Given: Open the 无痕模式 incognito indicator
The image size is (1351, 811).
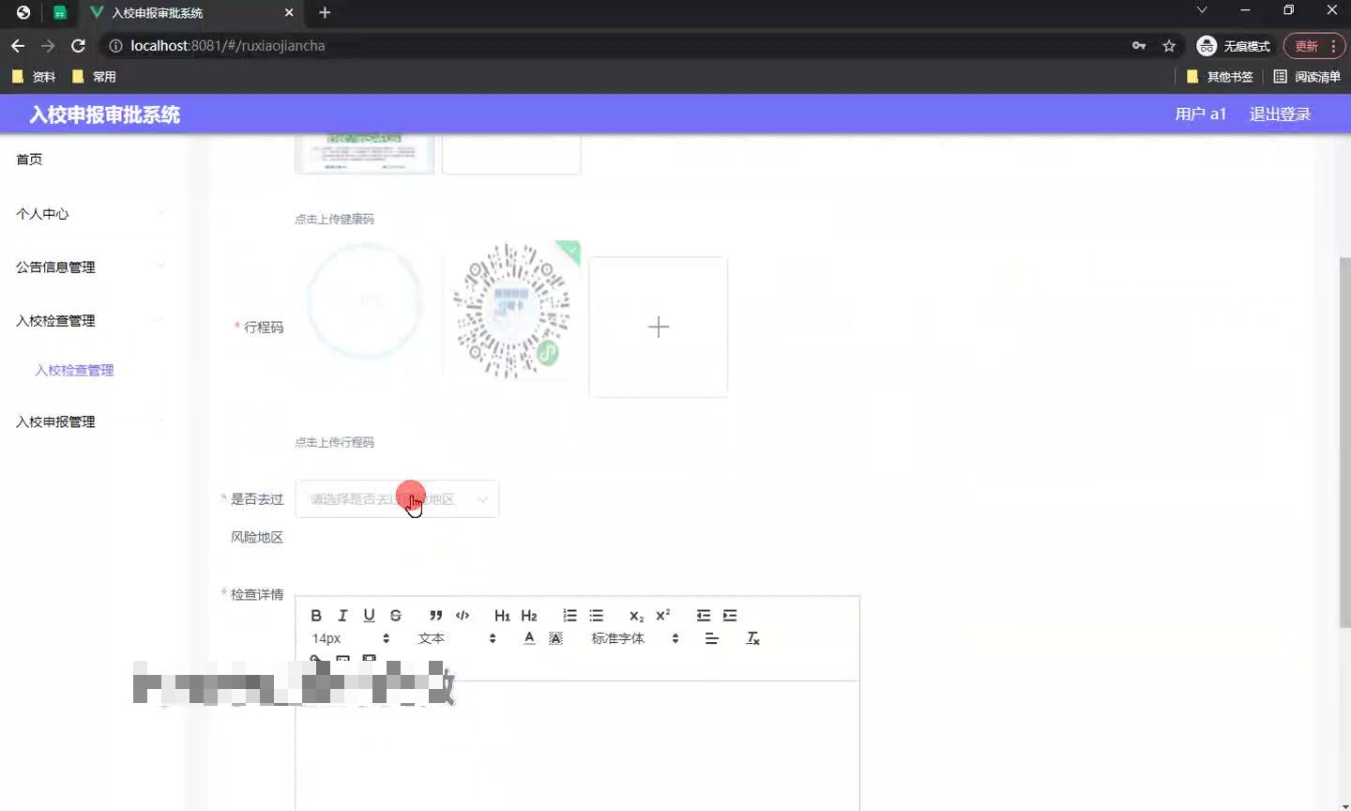Looking at the screenshot, I should click(1234, 46).
